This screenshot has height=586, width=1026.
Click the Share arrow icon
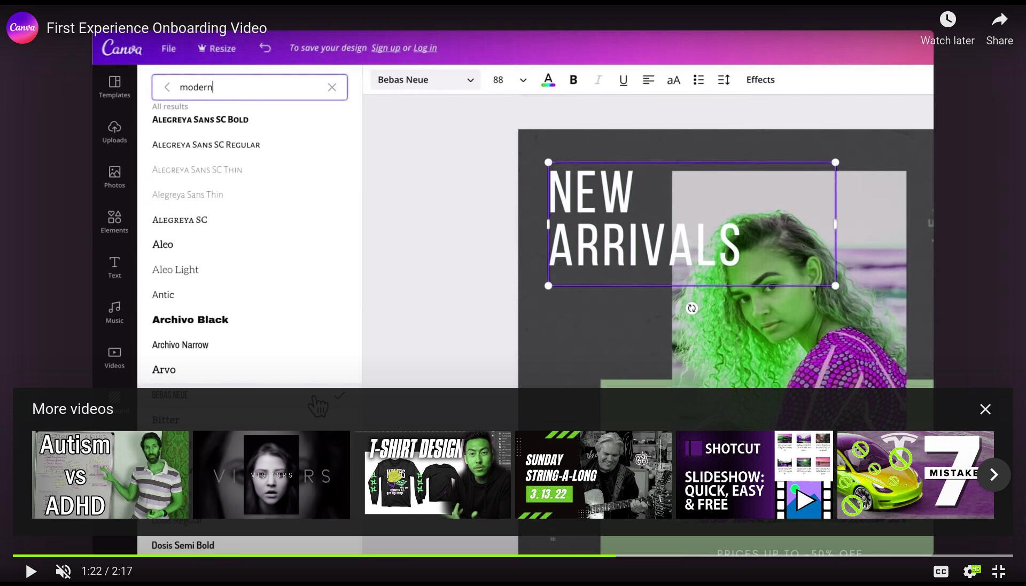[999, 20]
